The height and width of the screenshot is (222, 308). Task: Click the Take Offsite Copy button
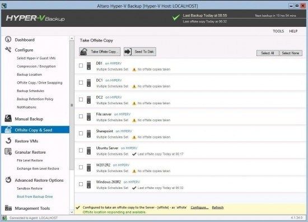pyautogui.click(x=100, y=52)
